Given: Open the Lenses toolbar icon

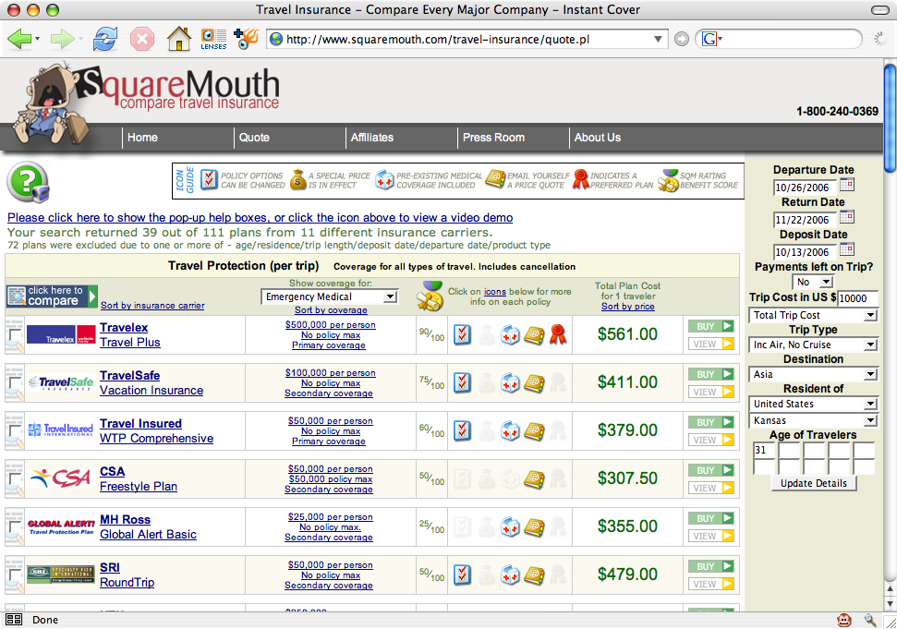Looking at the screenshot, I should (x=213, y=39).
